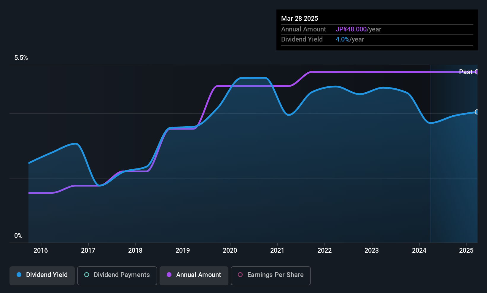Click the teal Dividend Payments legend circle

coord(87,275)
